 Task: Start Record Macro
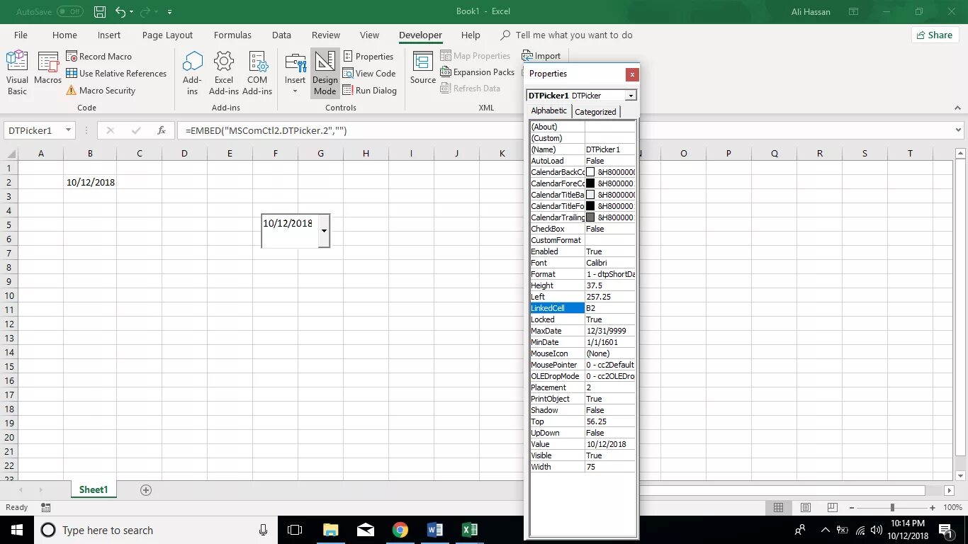[99, 57]
